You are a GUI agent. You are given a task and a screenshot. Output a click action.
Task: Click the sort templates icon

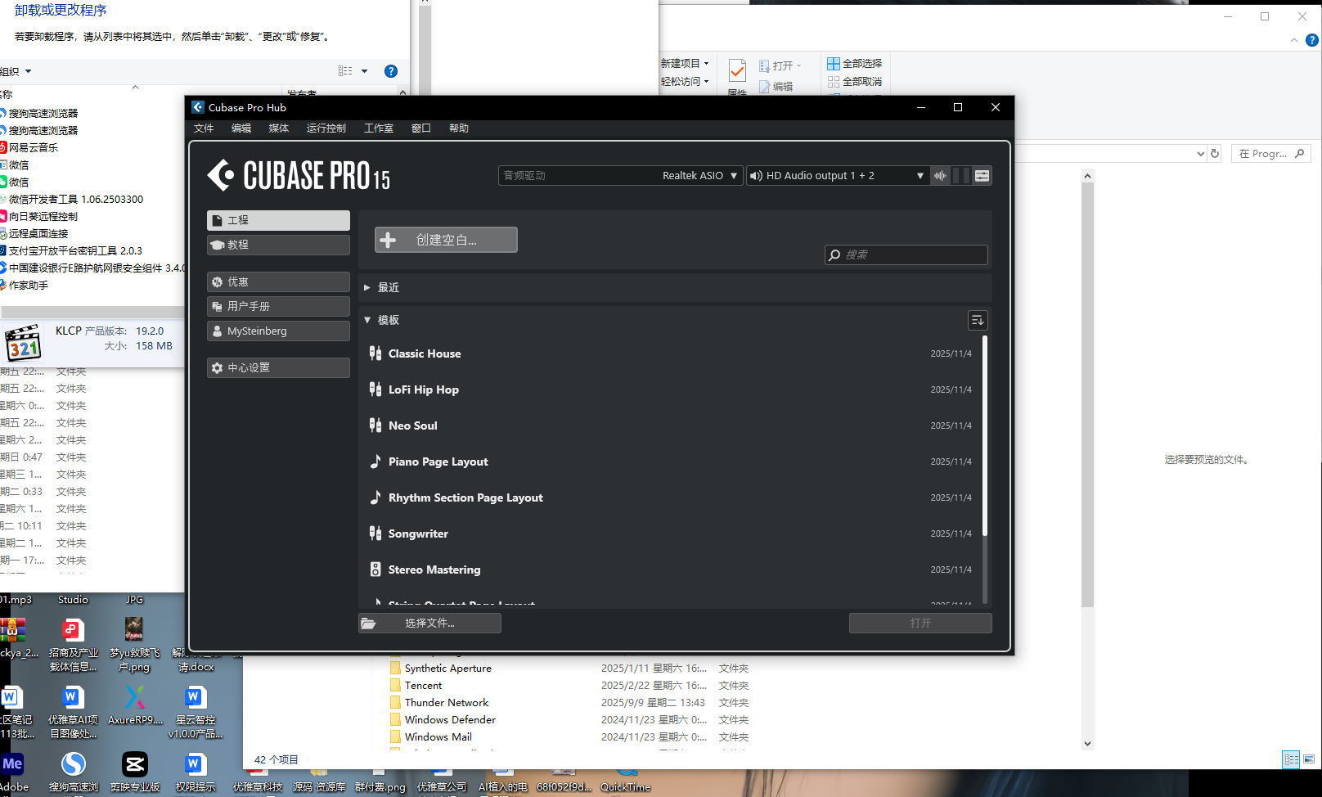pyautogui.click(x=978, y=320)
